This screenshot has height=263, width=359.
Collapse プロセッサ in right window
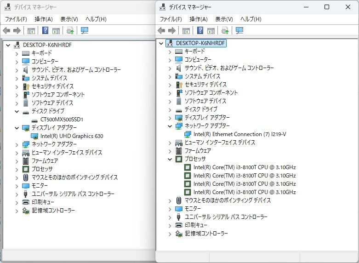click(170, 159)
